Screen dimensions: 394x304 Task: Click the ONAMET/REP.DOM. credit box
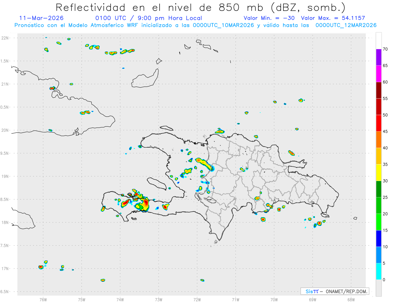[x=335, y=291]
